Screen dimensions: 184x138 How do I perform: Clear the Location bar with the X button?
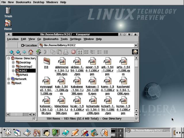point(23,45)
